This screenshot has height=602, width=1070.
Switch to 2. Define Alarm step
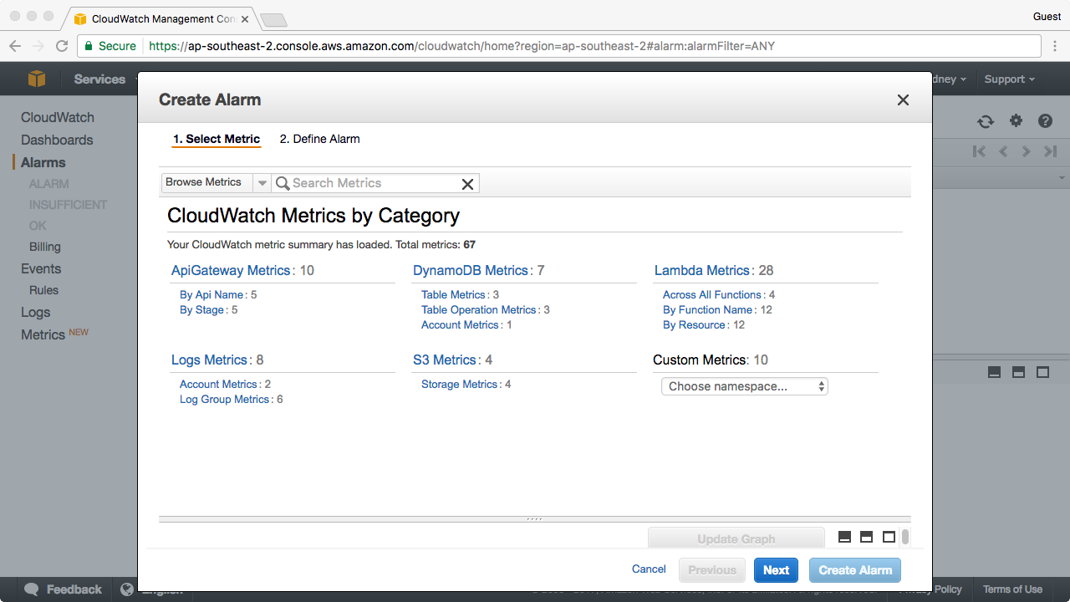click(319, 139)
